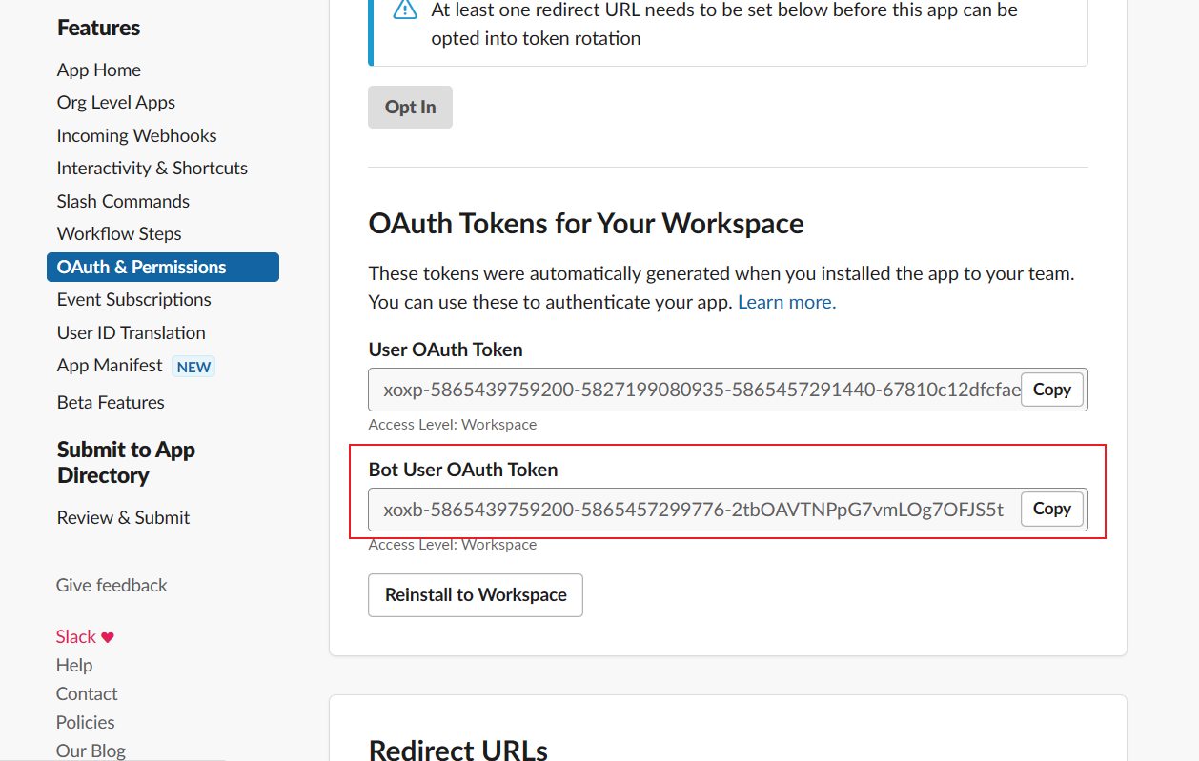This screenshot has width=1199, height=761.
Task: Click the NEW badge beside App Manifest
Action: click(x=193, y=367)
